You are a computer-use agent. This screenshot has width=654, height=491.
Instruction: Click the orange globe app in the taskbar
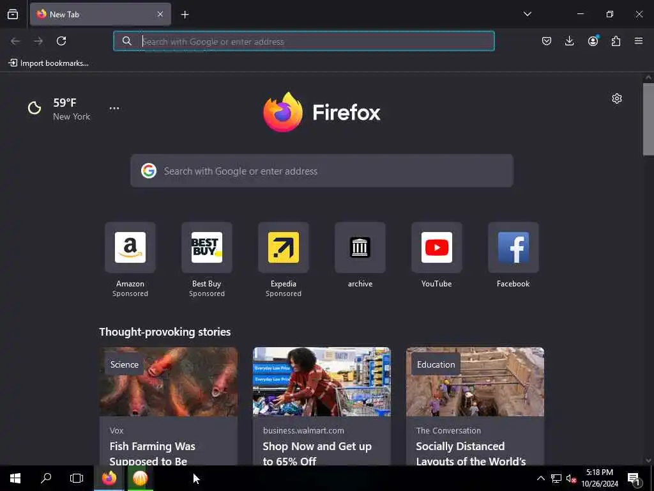tap(140, 478)
